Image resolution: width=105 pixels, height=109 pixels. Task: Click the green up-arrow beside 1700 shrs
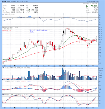(x=30, y=10)
